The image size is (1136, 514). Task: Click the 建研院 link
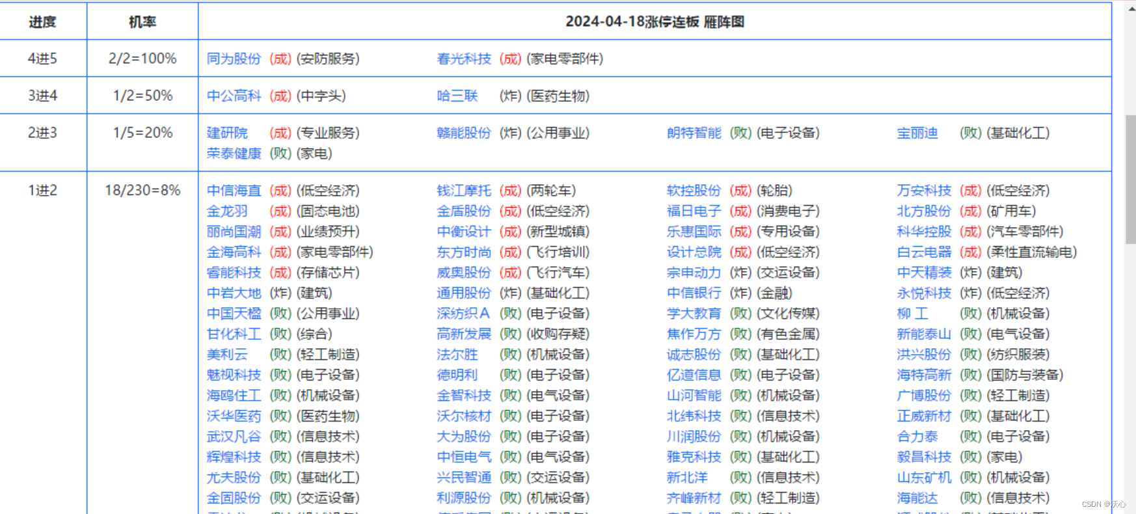[227, 133]
